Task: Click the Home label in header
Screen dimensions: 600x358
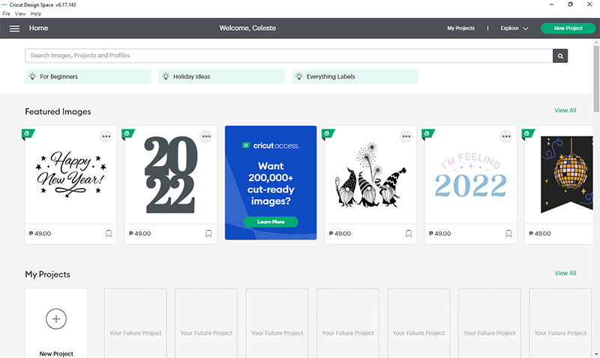Action: click(39, 28)
